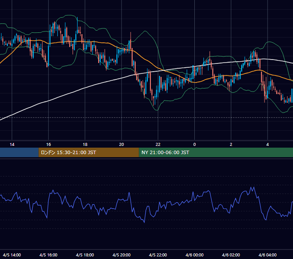293x259 pixels.
Task: Click the 4/5 16:00 label on the oscillator axis
Action: [x=48, y=255]
